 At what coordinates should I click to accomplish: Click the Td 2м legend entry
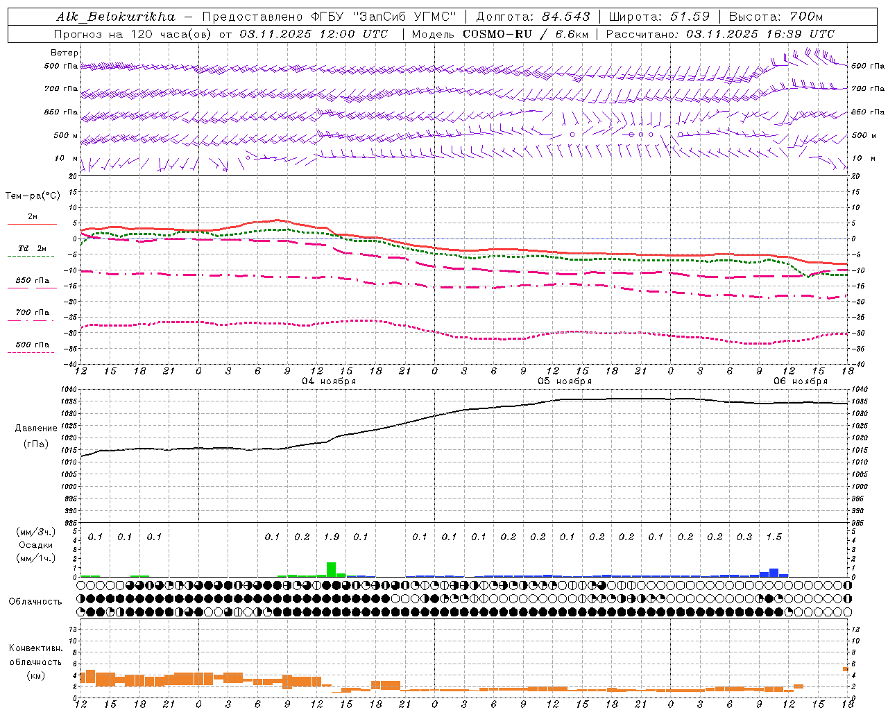pyautogui.click(x=32, y=248)
